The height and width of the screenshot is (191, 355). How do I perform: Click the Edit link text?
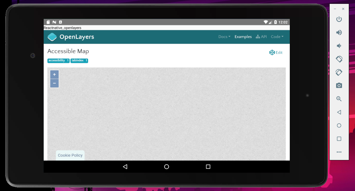279,53
